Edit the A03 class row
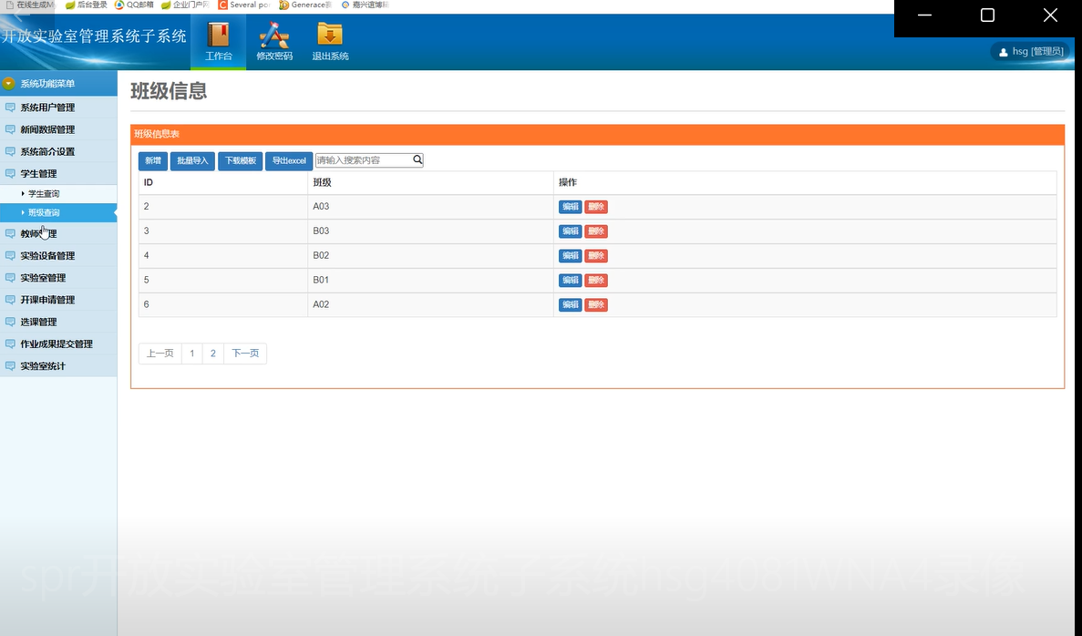1082x636 pixels. click(x=570, y=207)
